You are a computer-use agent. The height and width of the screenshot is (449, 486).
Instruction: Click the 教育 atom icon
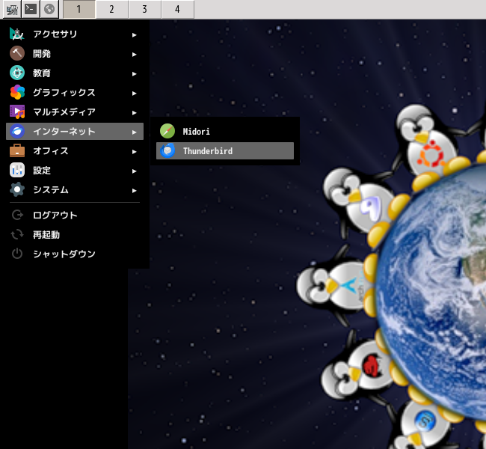tap(17, 73)
